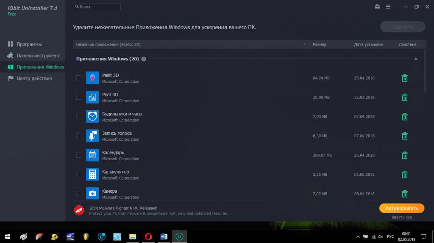
Task: Click trash icon for Калькулятор
Action: pyautogui.click(x=404, y=175)
